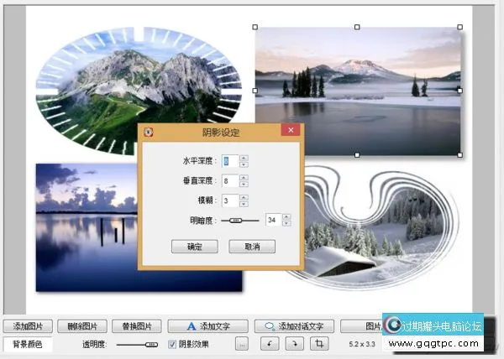
Task: Increase 水平深度 with up arrow
Action: point(244,158)
